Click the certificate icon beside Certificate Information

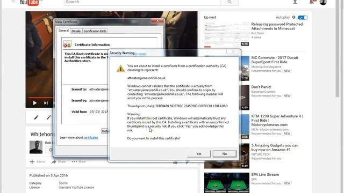67,44
